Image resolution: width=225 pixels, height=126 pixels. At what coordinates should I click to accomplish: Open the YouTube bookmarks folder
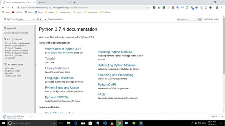[x=105, y=12]
